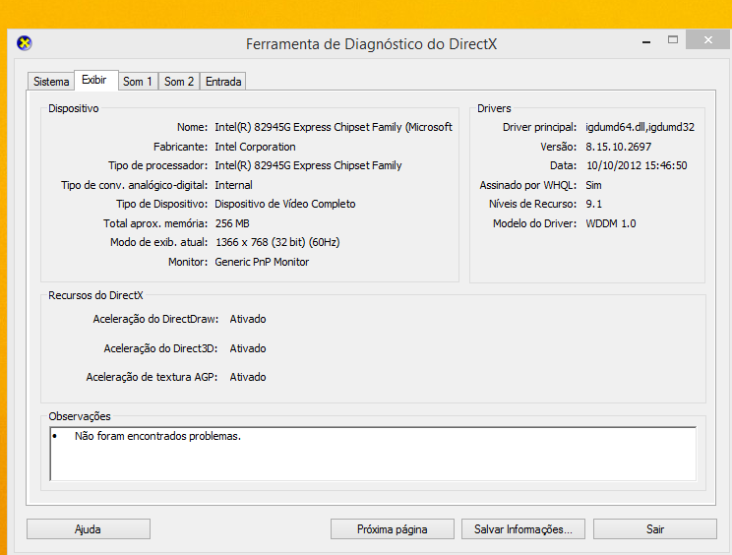The width and height of the screenshot is (732, 555).
Task: Click the 'Níveis de Recurso:' label
Action: [x=532, y=204]
